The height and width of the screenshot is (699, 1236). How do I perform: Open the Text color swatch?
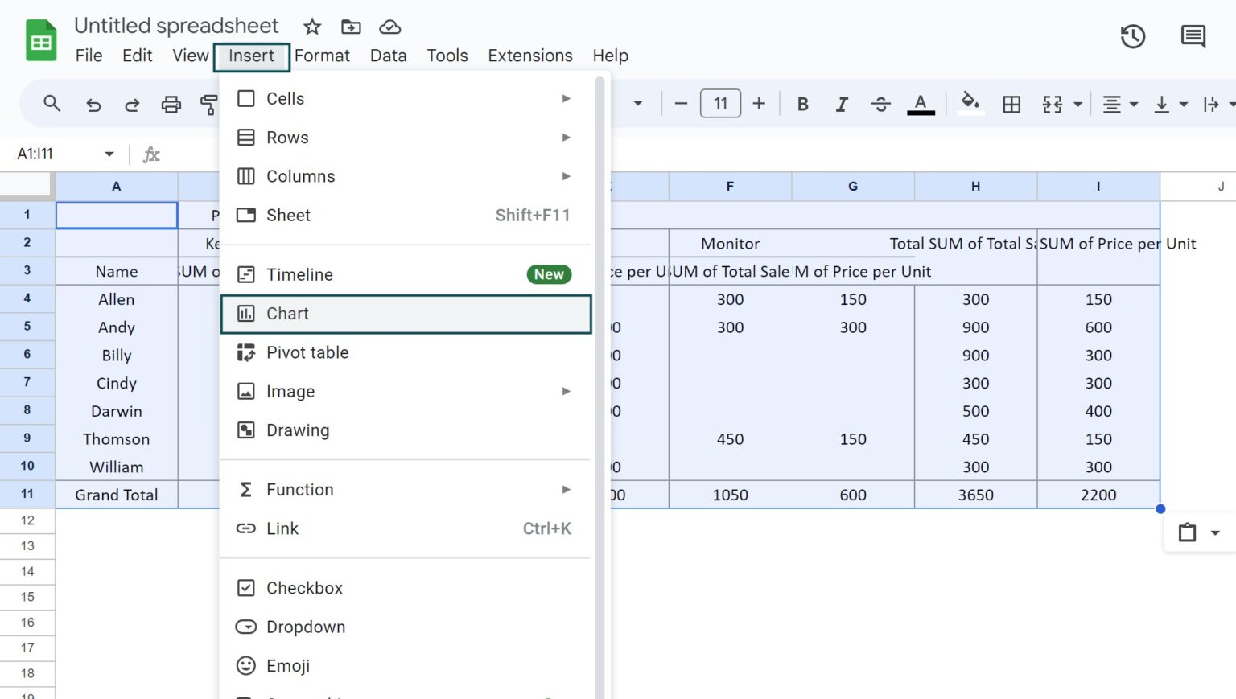pos(921,104)
